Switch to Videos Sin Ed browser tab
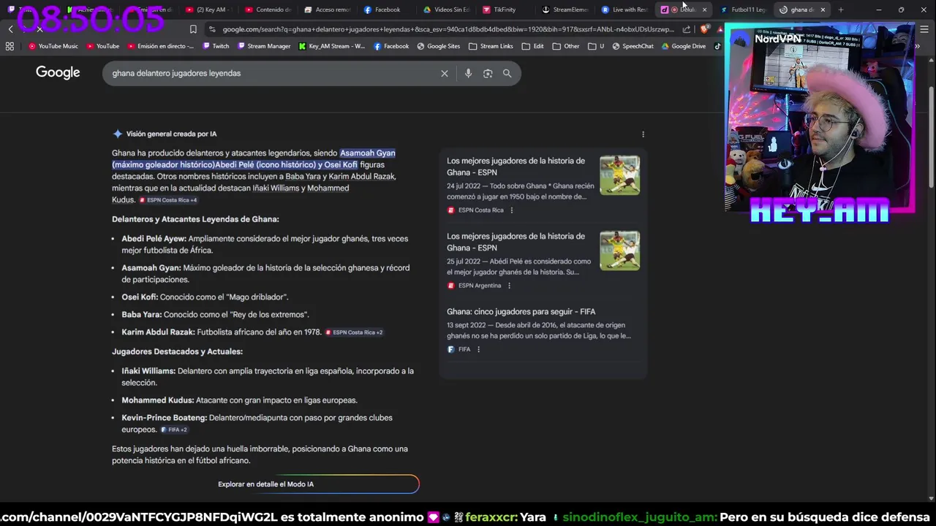 (446, 9)
